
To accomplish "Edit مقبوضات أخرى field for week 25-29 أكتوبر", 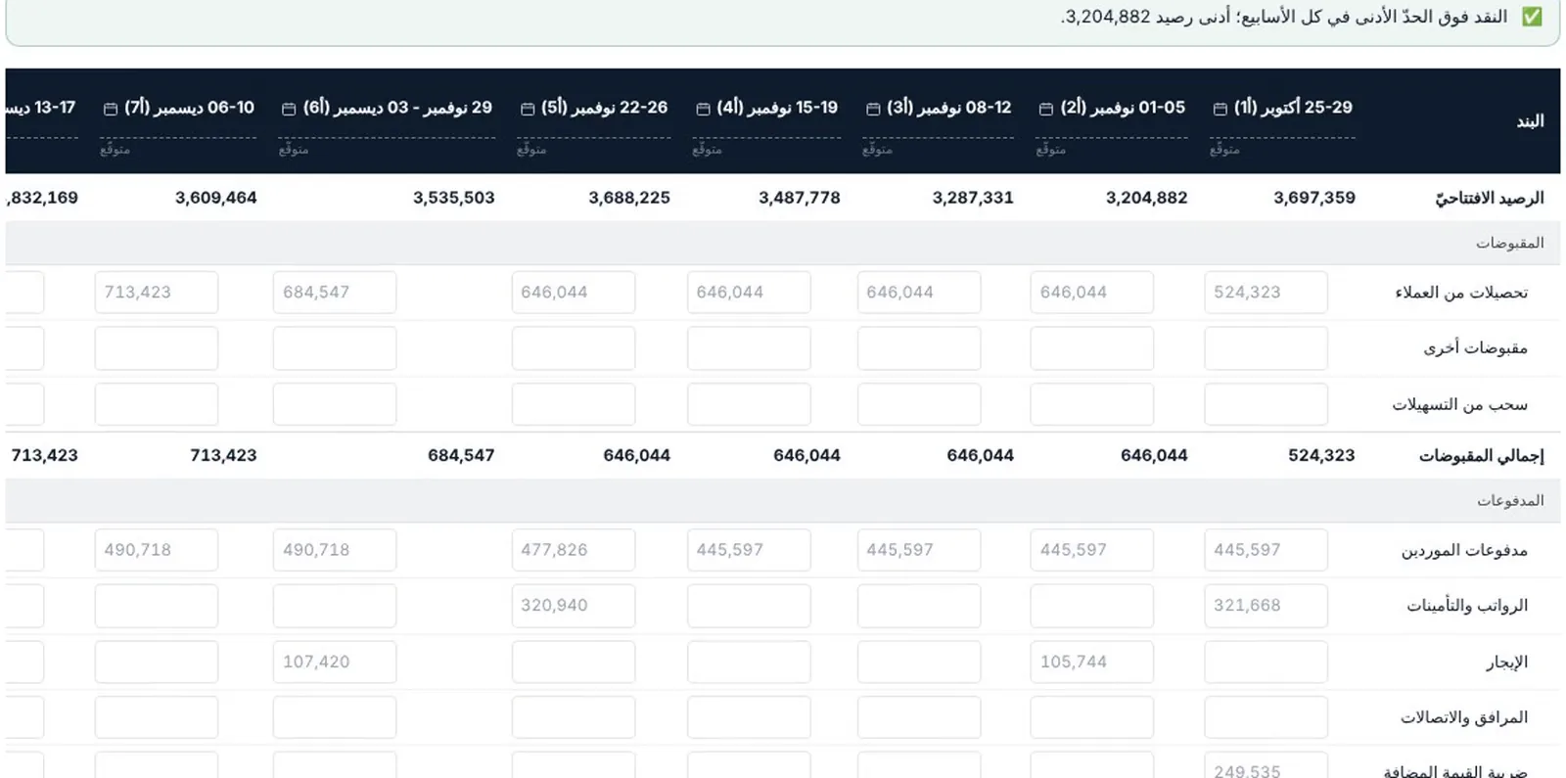I will pos(1266,348).
